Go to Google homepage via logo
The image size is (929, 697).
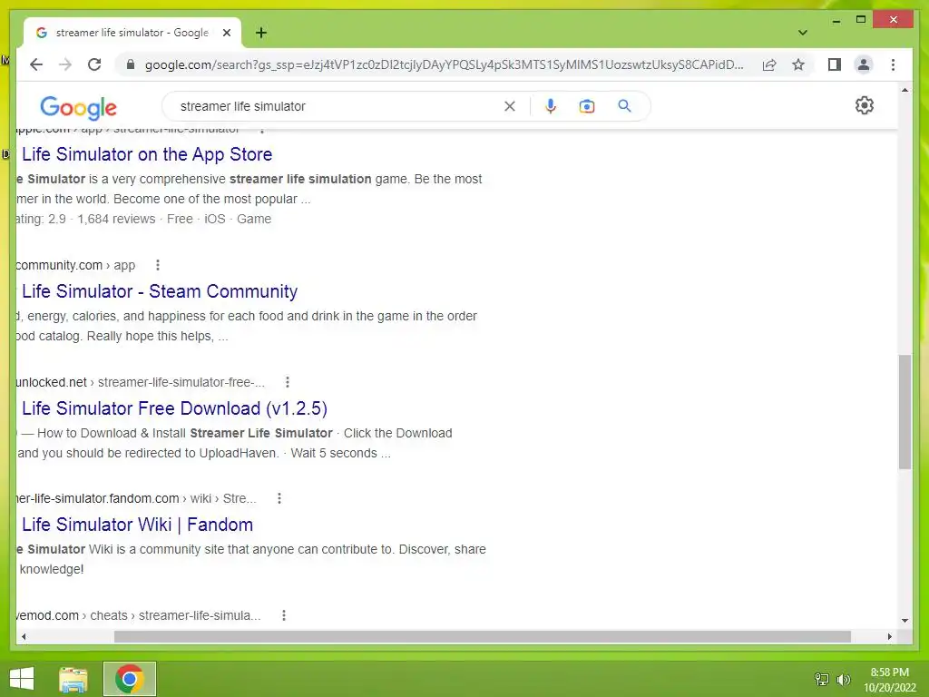(x=78, y=108)
